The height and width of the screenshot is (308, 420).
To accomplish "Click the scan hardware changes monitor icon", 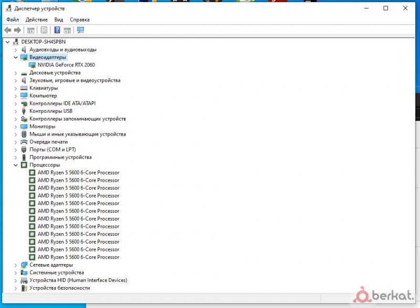I will tap(81, 30).
